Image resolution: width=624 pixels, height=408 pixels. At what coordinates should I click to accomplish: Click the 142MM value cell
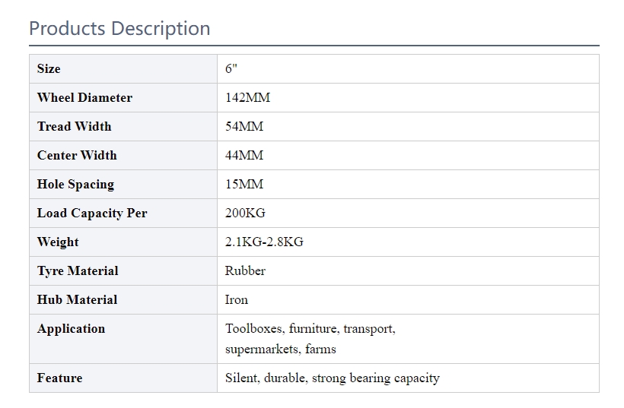[x=247, y=97]
